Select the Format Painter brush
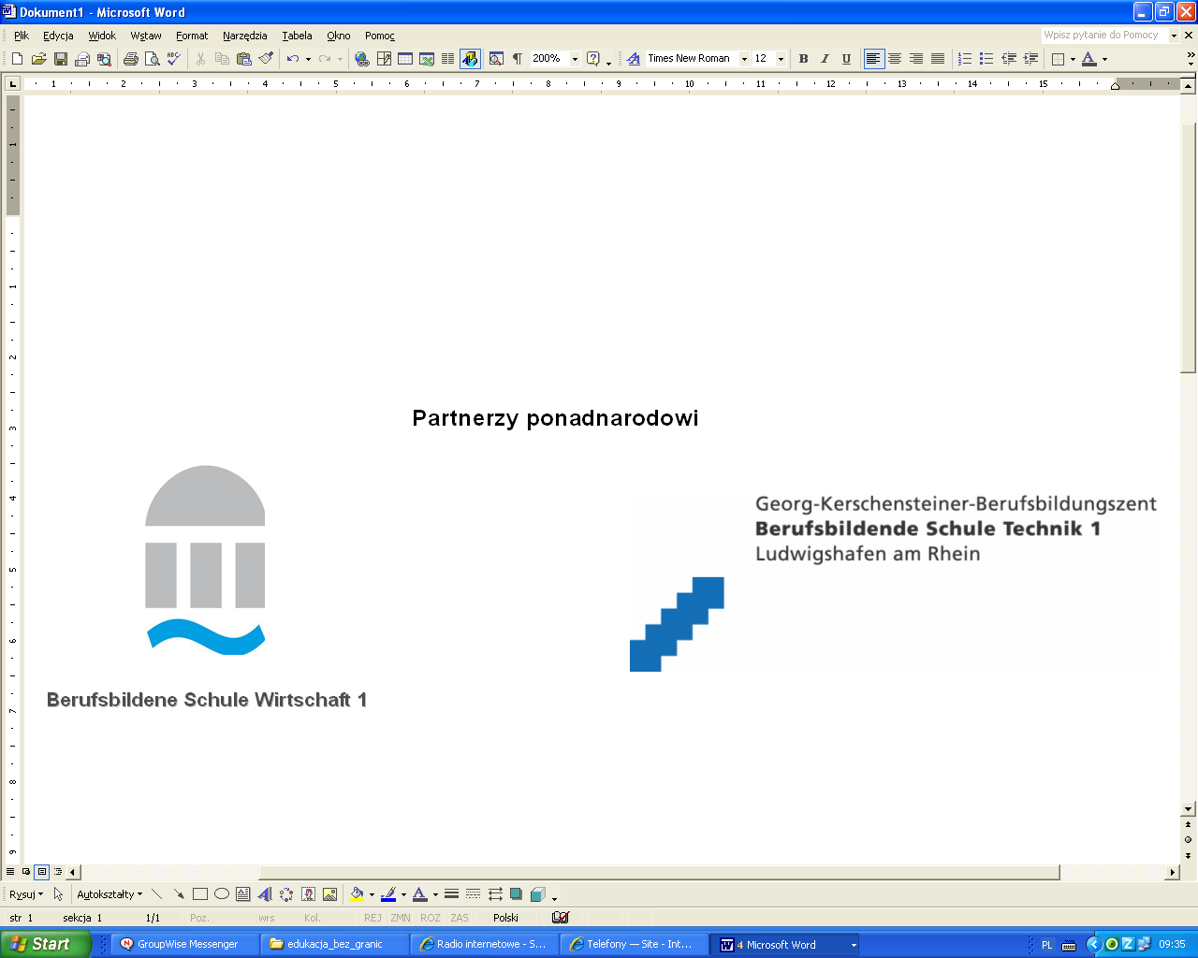Screen dimensions: 1198x958 [x=266, y=59]
